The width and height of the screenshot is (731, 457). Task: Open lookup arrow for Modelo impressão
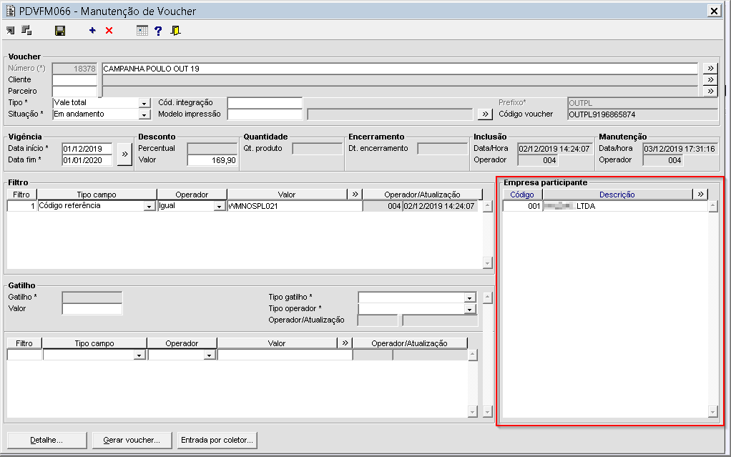(x=486, y=114)
